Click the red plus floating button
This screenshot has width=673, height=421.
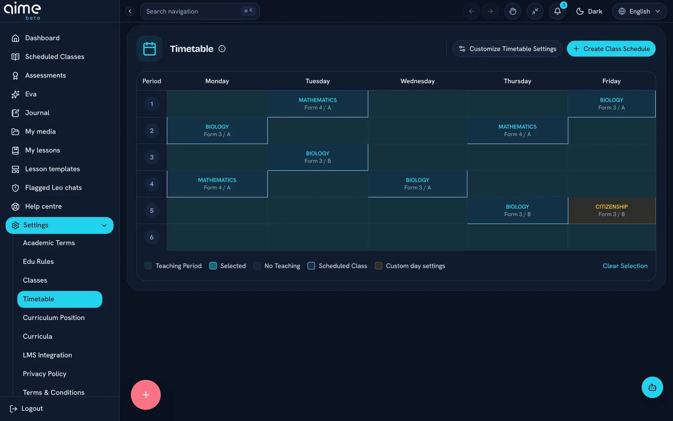146,395
